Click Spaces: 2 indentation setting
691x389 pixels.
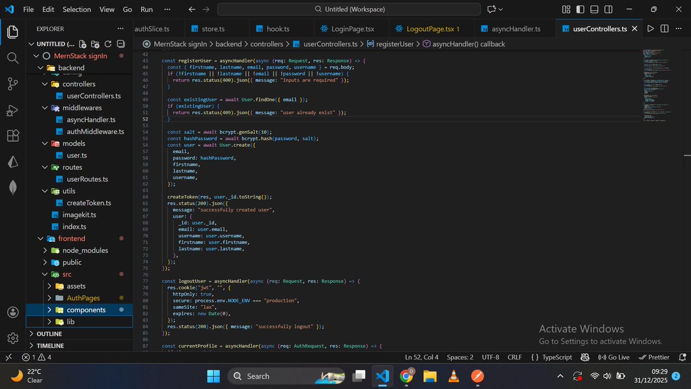click(460, 357)
